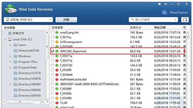
Task: Click the Directory105878 folder icon
Action: [x=15, y=79]
